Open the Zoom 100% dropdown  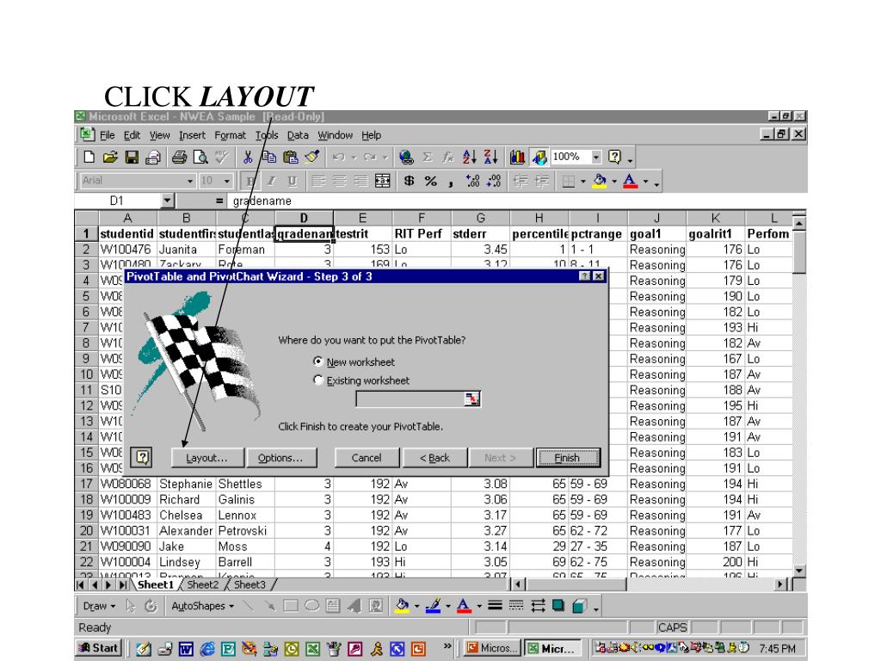coord(596,157)
